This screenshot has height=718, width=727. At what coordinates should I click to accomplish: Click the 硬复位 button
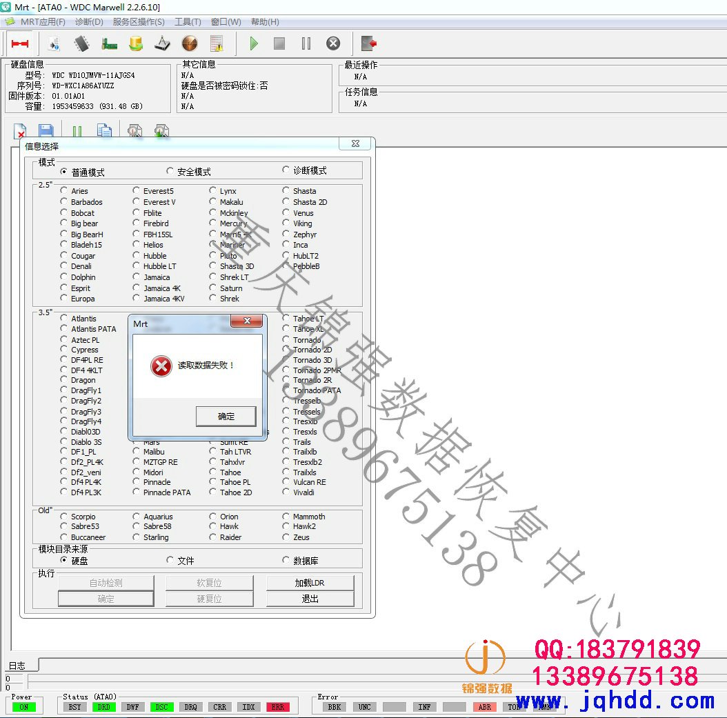click(x=209, y=599)
